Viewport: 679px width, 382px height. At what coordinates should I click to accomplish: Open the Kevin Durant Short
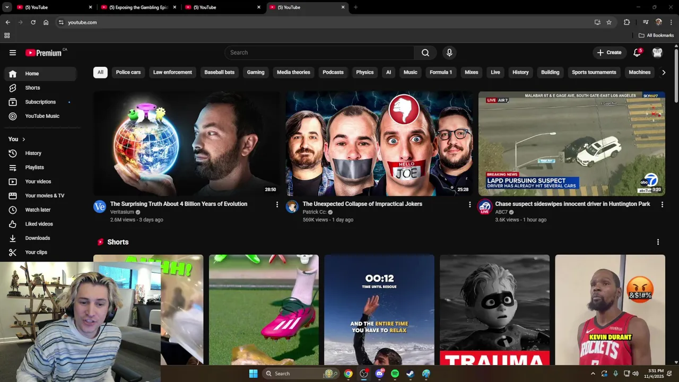click(x=610, y=310)
